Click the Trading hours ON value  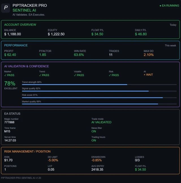pos(94,140)
